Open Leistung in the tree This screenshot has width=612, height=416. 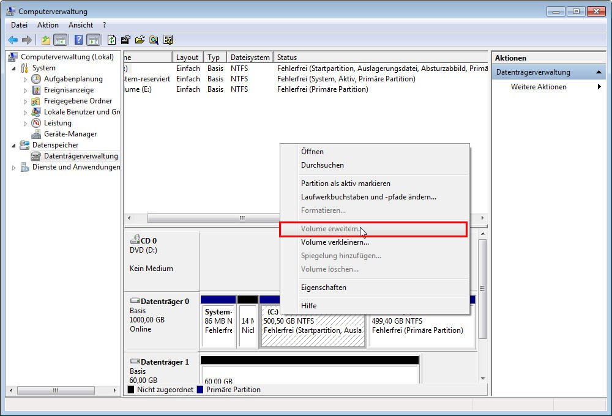[x=58, y=123]
